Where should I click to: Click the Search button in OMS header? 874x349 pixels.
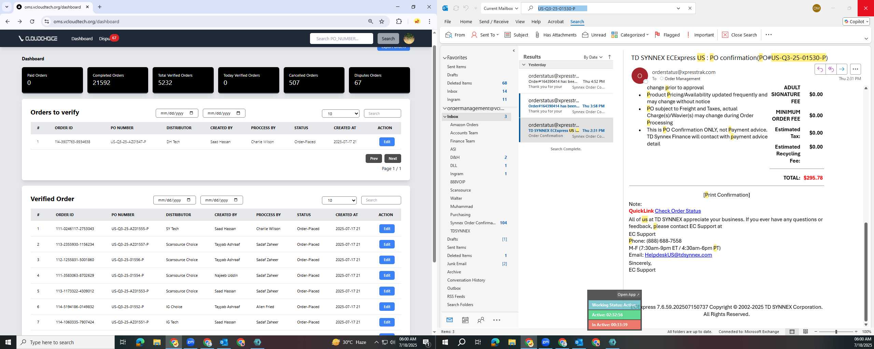388,39
